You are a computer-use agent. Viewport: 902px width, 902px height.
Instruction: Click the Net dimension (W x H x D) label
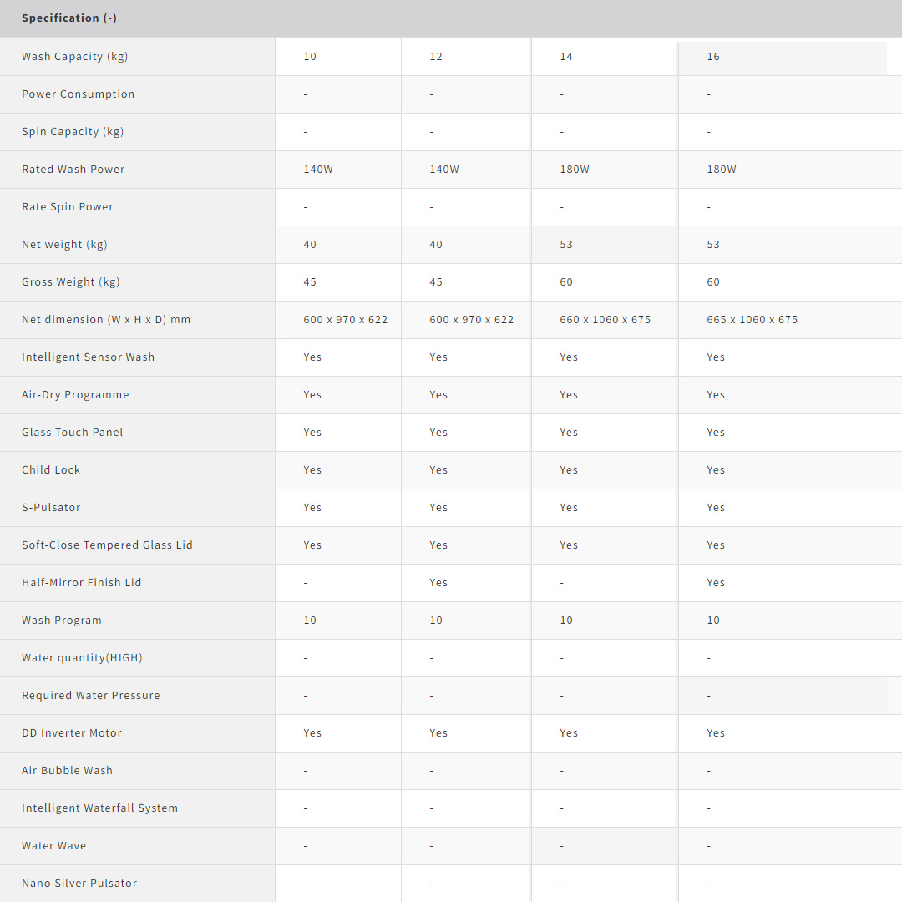(106, 320)
